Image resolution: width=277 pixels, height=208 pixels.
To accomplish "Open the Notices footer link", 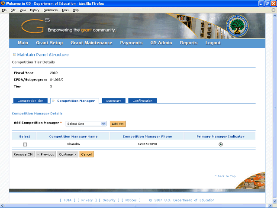I will pyautogui.click(x=131, y=200).
